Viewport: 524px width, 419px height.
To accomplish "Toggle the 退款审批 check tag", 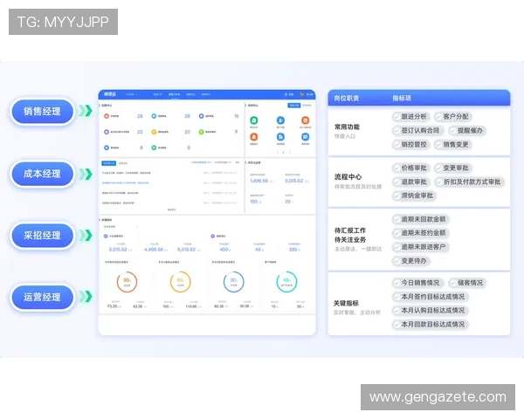I will [410, 182].
